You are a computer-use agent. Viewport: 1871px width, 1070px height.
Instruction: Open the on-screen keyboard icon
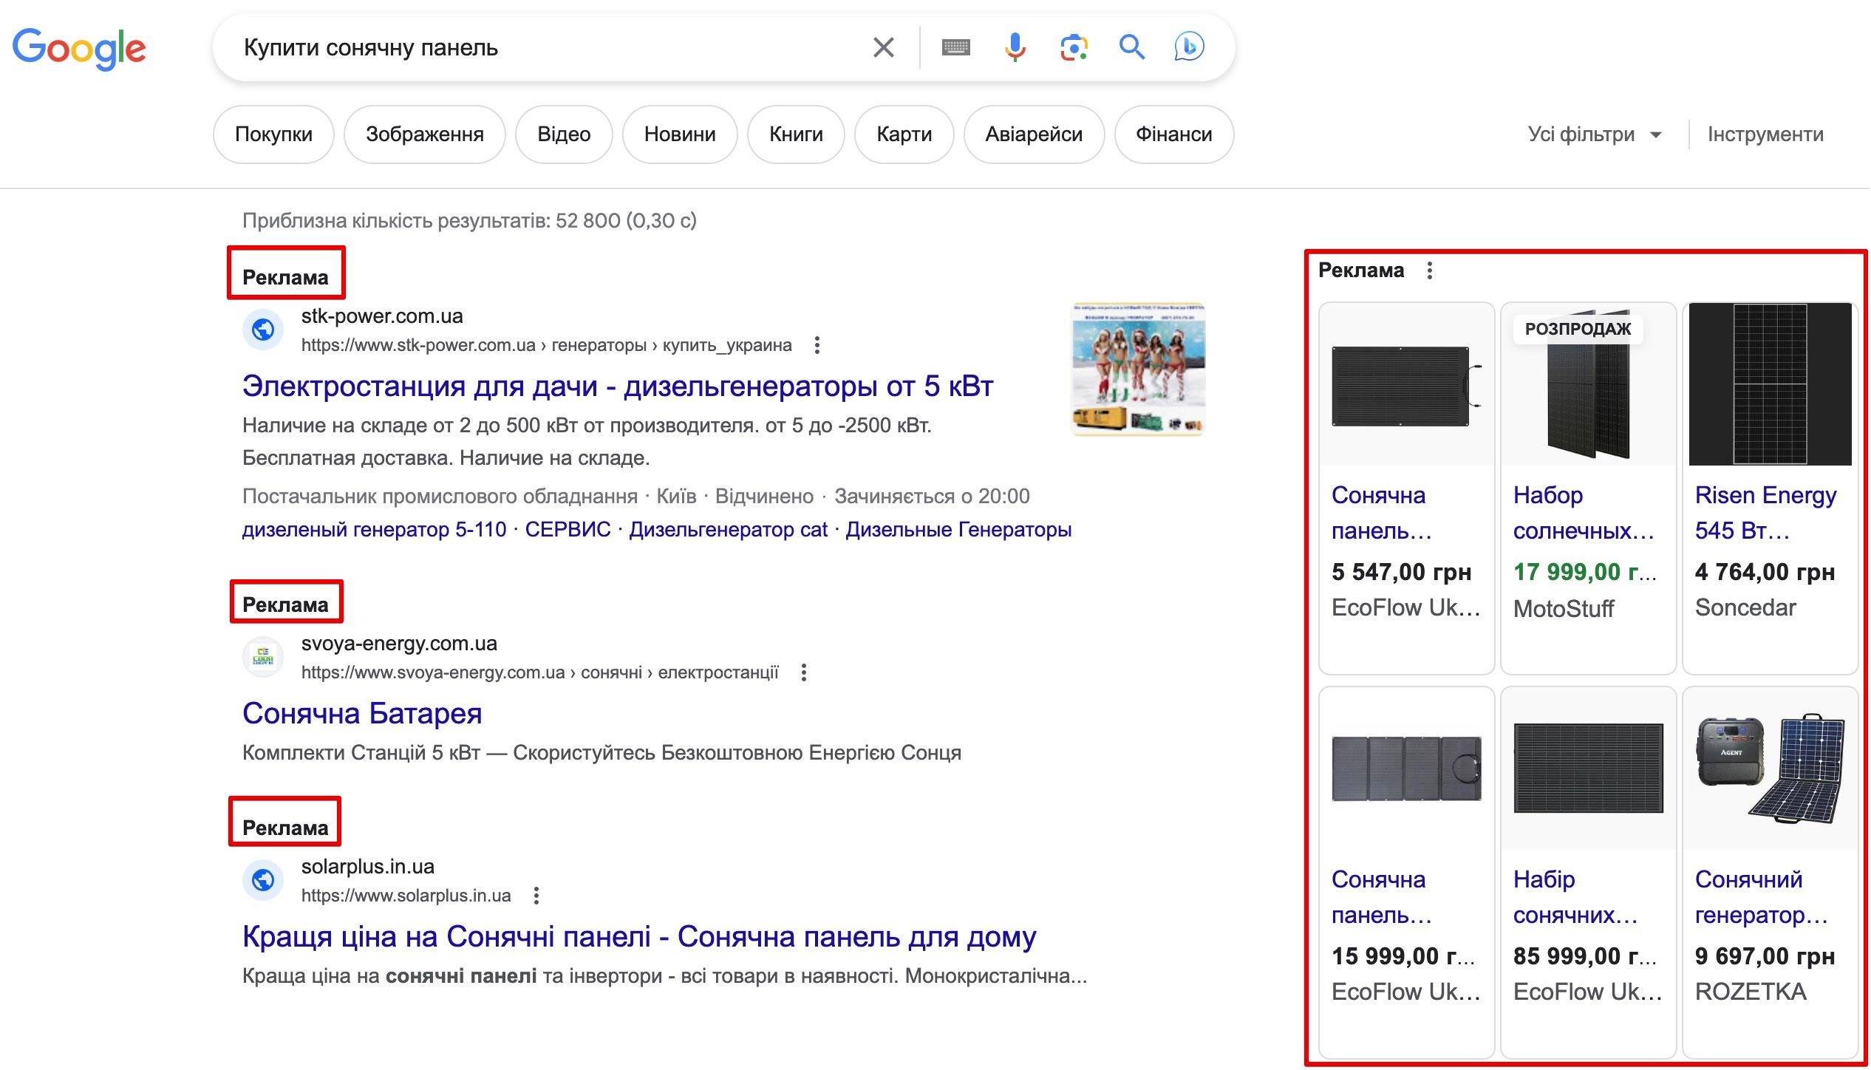[955, 47]
